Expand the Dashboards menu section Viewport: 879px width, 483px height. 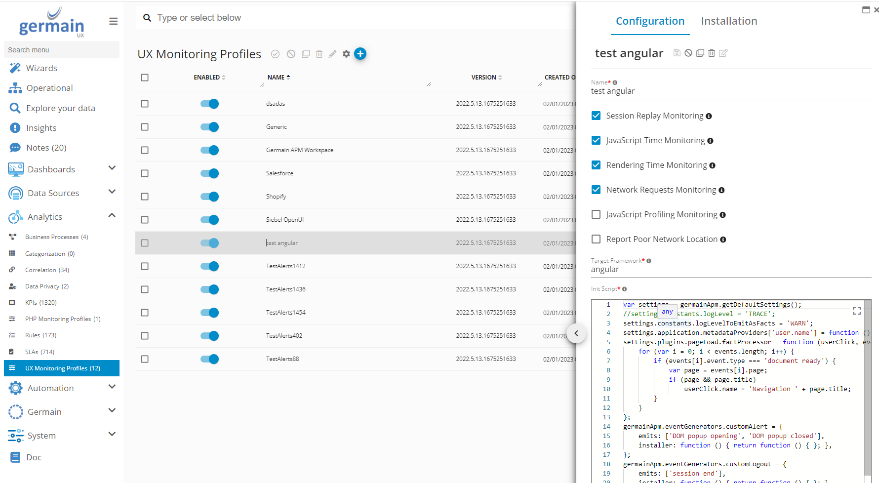tap(112, 168)
